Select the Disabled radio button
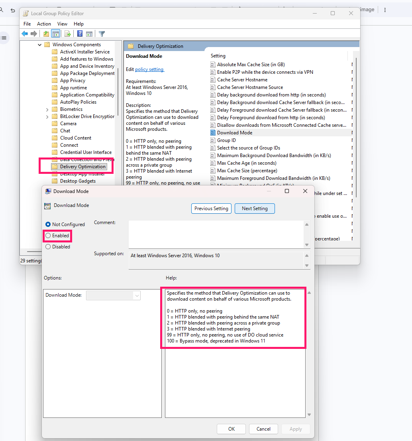 tap(48, 247)
